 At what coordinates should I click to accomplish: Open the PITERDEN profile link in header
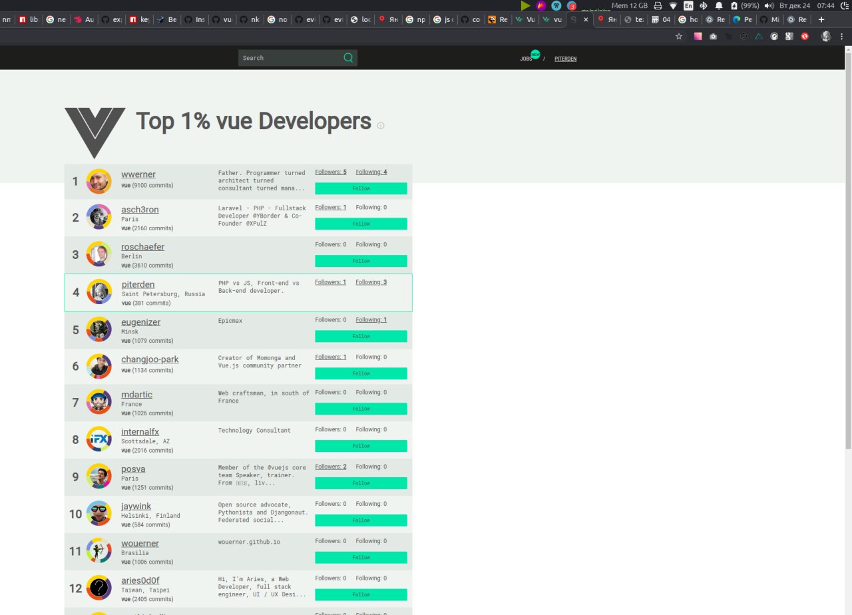[565, 59]
